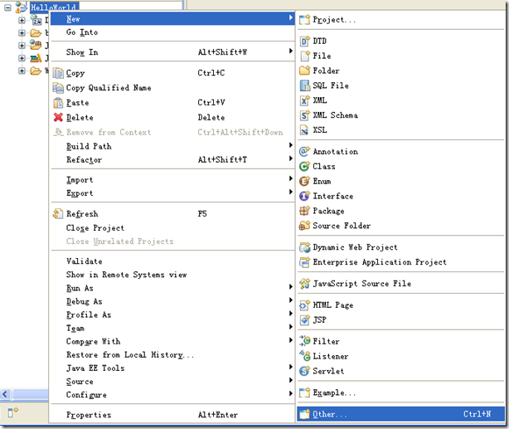This screenshot has width=509, height=429.
Task: Click the scroll left arrow button
Action: 5,394
